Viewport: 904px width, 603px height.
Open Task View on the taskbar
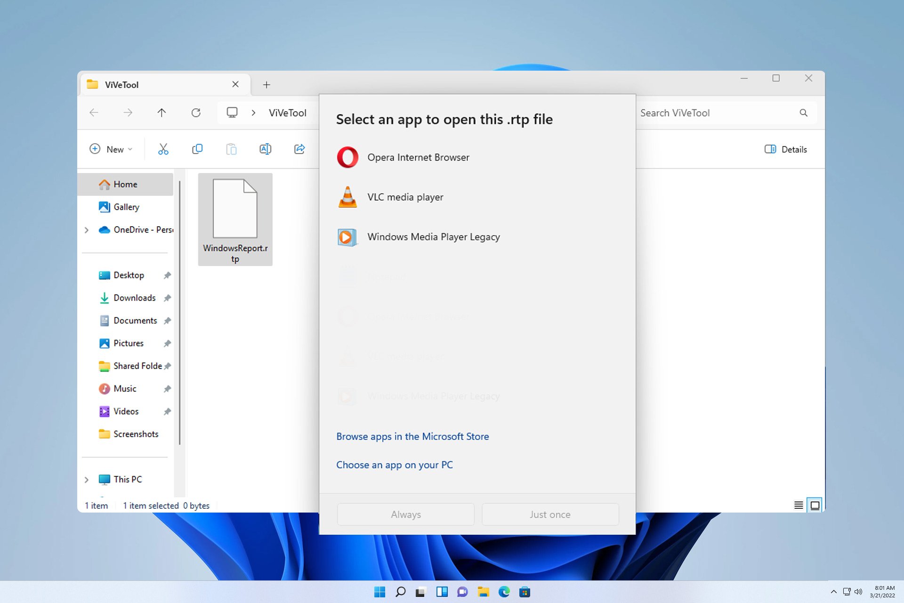[x=421, y=592]
